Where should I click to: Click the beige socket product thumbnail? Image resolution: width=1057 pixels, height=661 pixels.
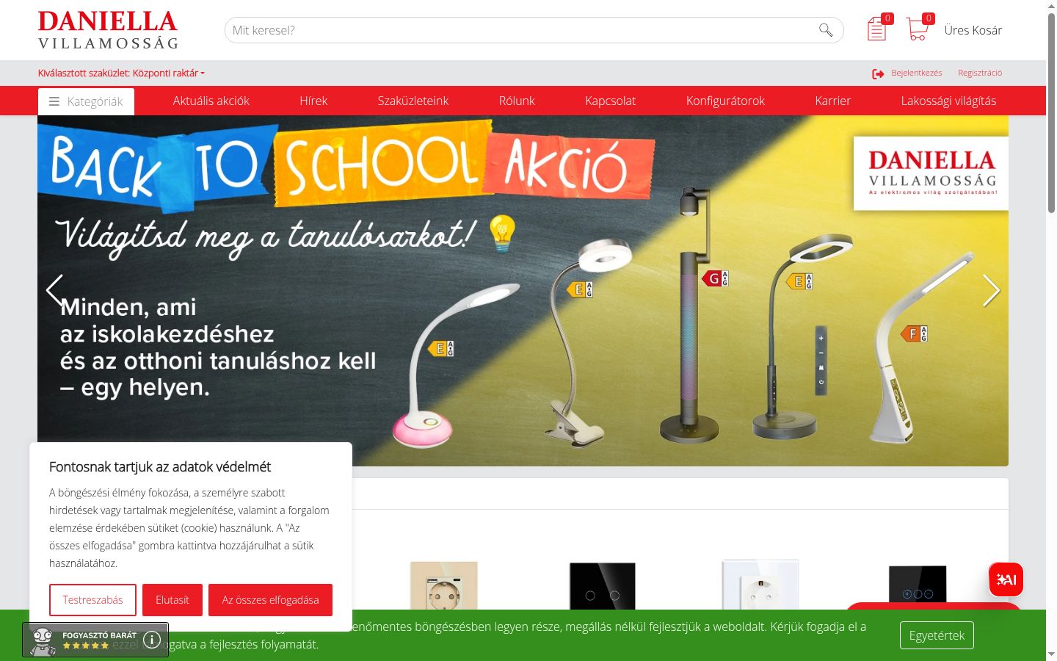[x=444, y=586]
